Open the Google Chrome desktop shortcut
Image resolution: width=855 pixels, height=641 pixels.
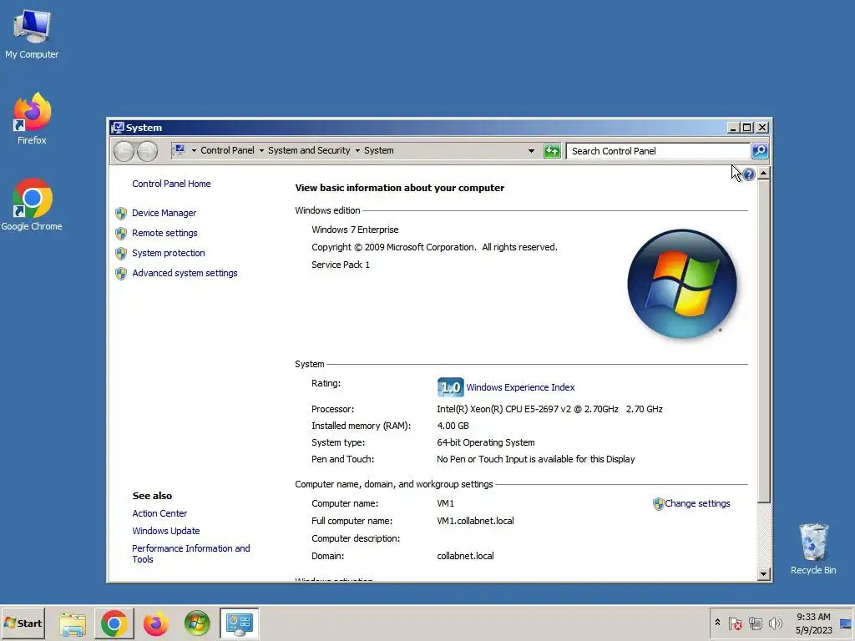point(33,204)
